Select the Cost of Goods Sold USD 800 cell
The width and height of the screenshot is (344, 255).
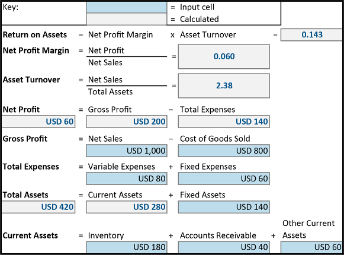(x=224, y=151)
